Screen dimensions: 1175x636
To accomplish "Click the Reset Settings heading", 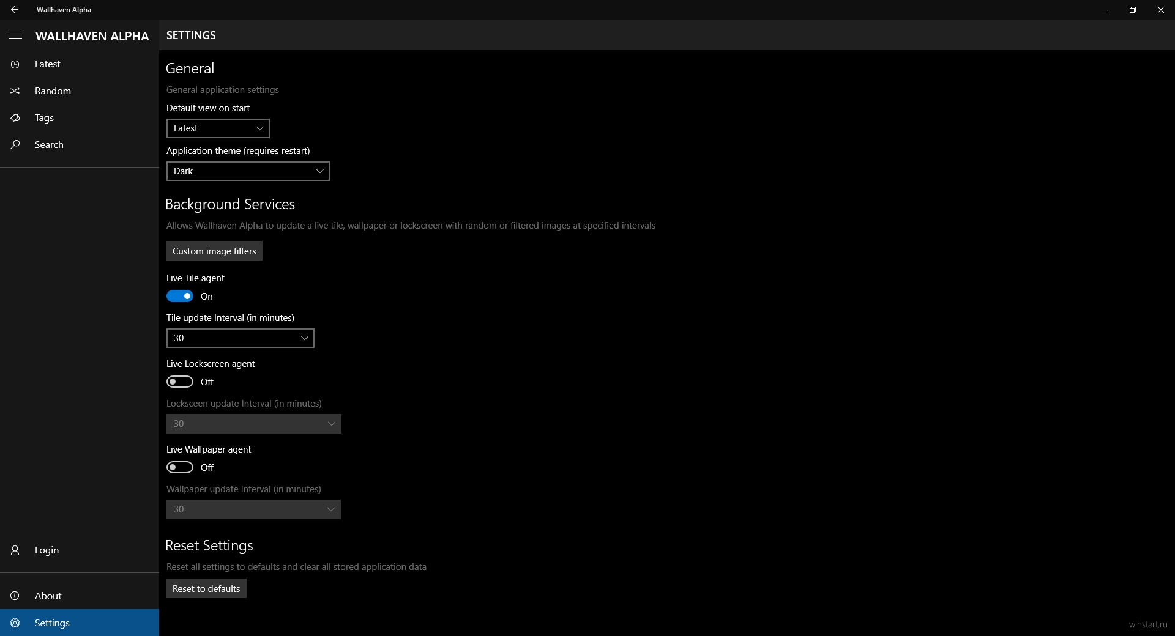I will [x=209, y=545].
